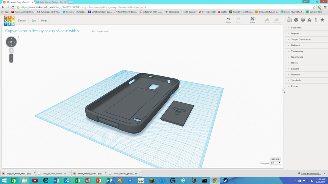Bookmark this page with the star icon

314,7
